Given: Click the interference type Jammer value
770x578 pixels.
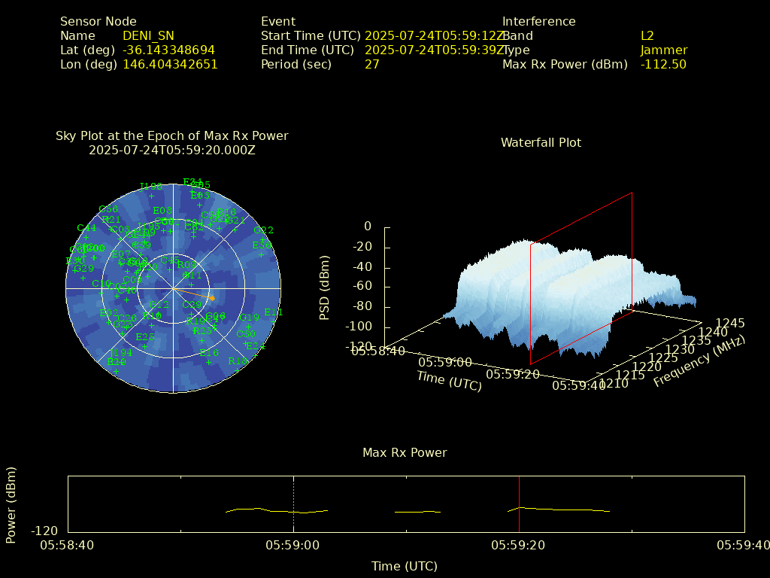Looking at the screenshot, I should pos(663,50).
